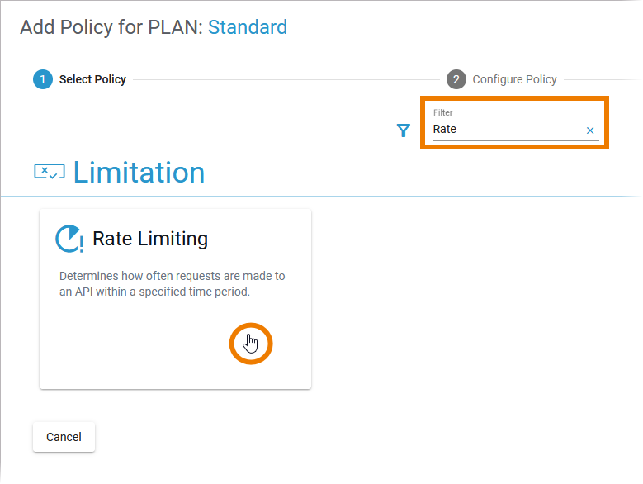Click the Rate Limiting pie-clock icon
643x484 pixels.
tap(69, 239)
